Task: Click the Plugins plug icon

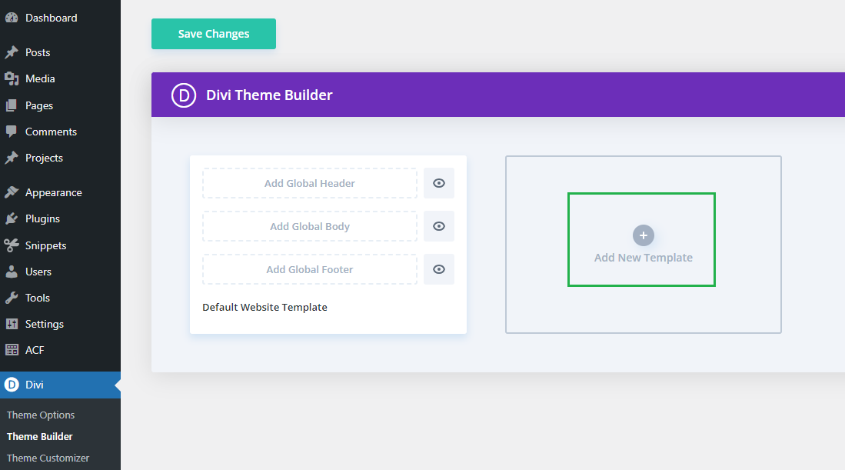Action: click(x=12, y=218)
